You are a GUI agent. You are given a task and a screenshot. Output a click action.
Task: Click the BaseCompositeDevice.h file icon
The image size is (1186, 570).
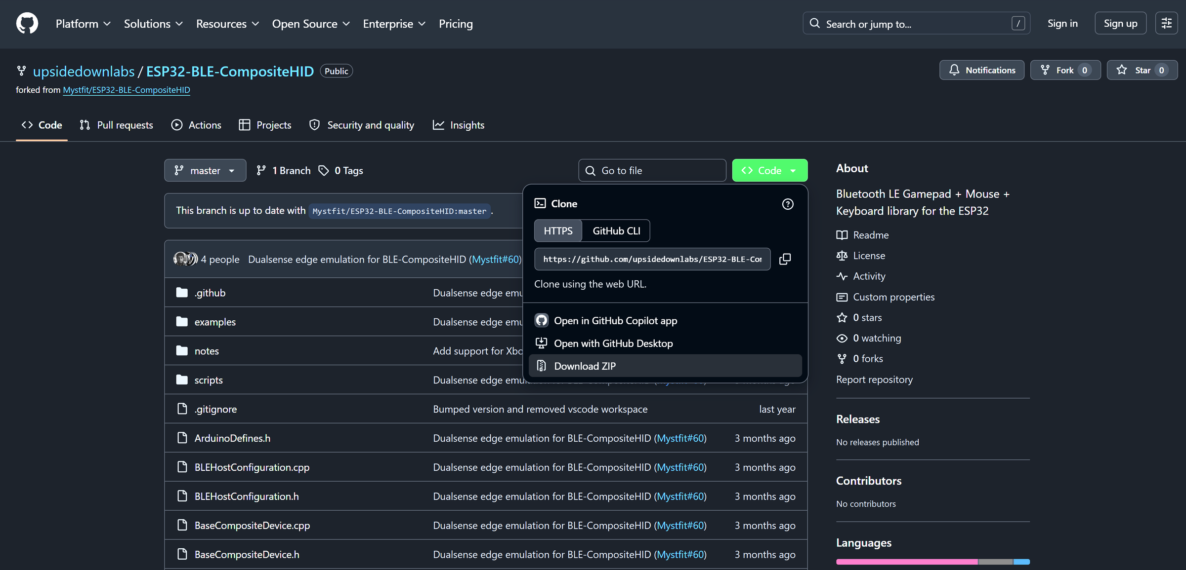coord(182,555)
